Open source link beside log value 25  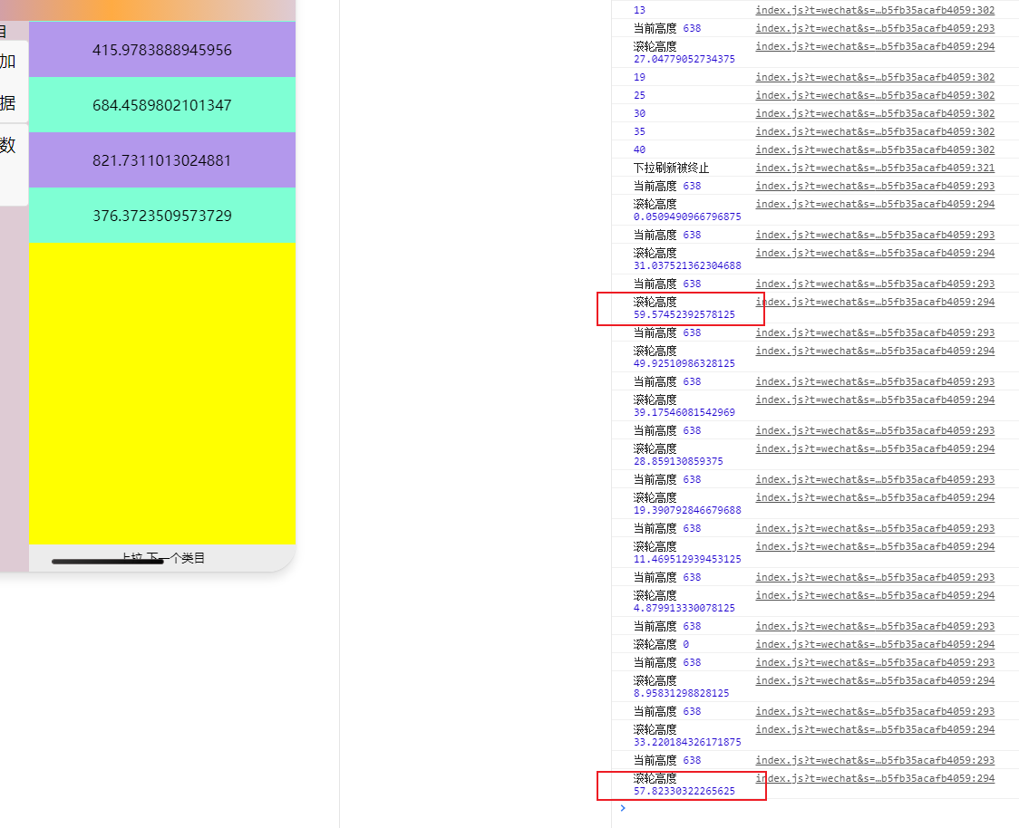click(x=875, y=95)
